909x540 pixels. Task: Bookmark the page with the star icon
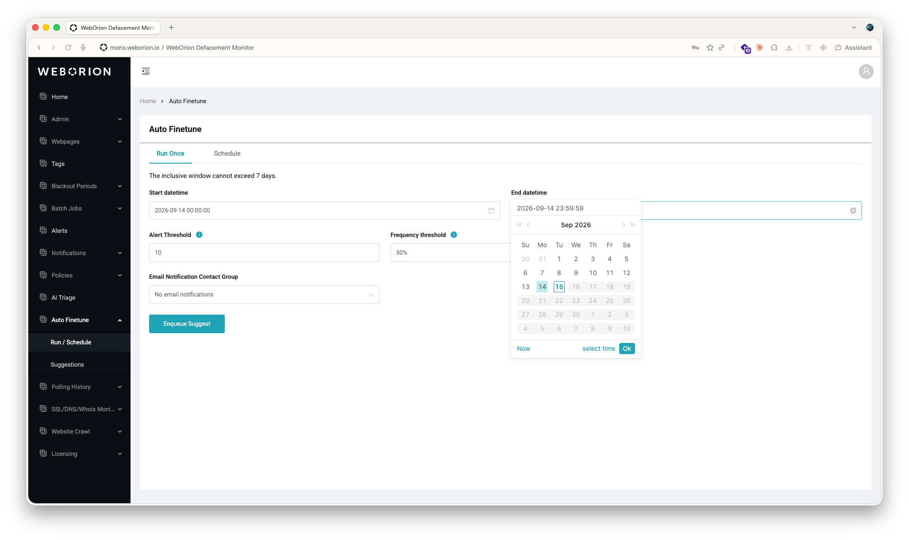(710, 47)
